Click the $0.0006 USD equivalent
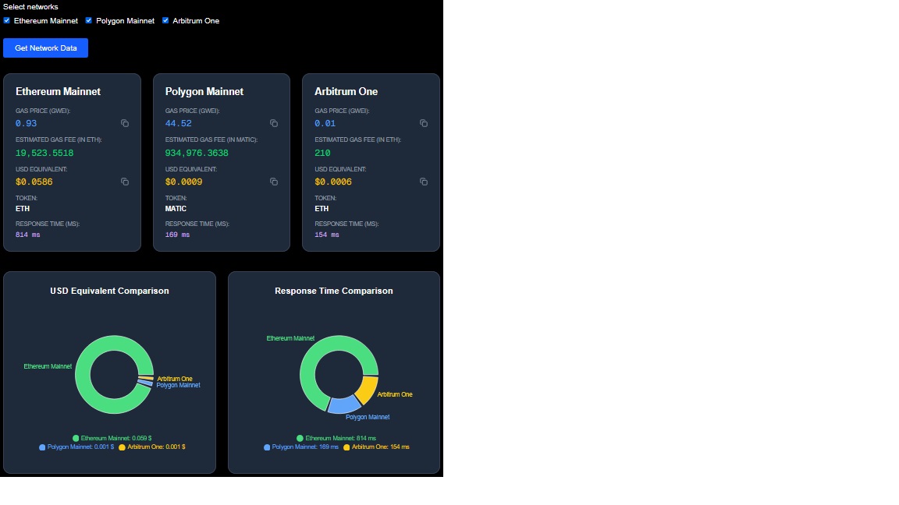The image size is (899, 505). (333, 182)
